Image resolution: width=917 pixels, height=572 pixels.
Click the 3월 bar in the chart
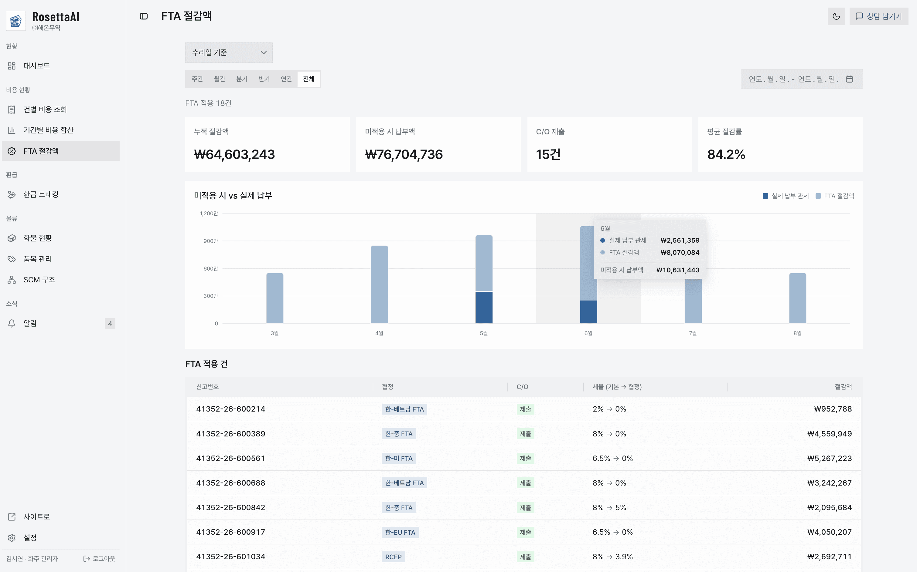(274, 298)
